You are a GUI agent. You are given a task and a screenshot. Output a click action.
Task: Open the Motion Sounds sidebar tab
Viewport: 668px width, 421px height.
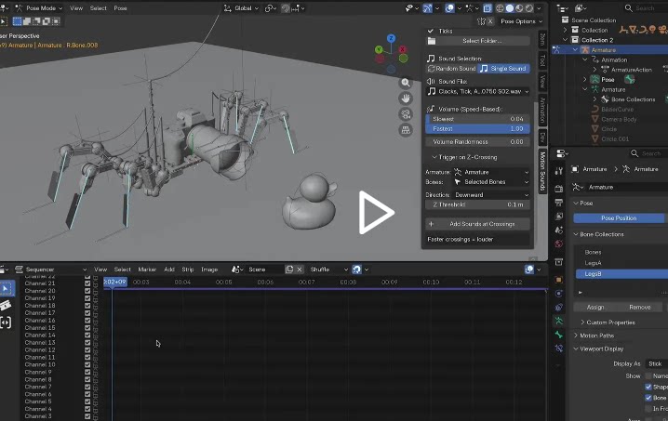point(542,169)
